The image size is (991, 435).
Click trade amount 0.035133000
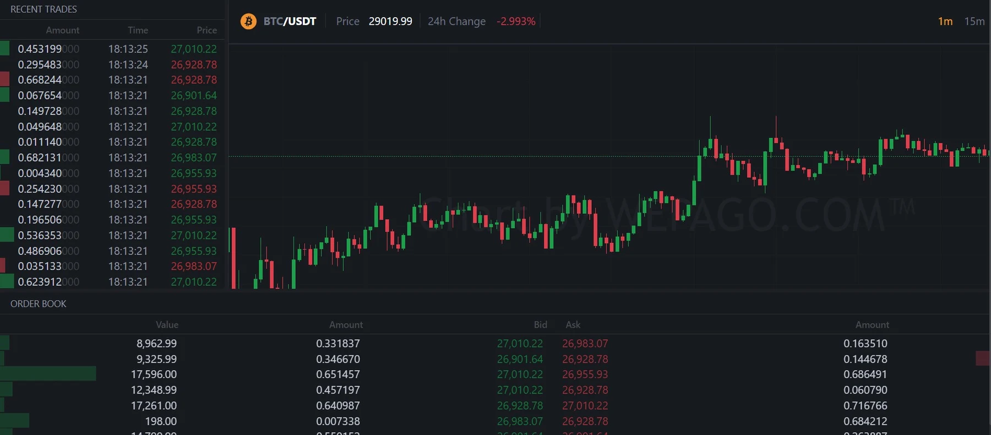(48, 267)
